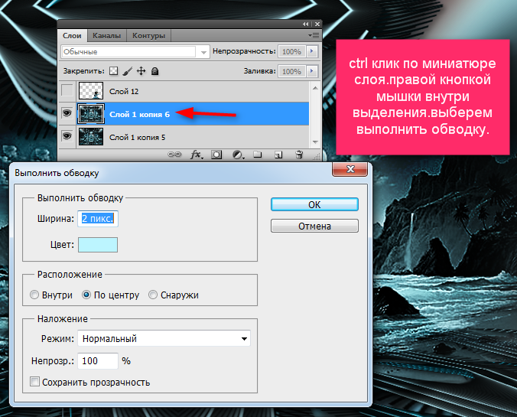The height and width of the screenshot is (417, 517).
Task: Add a layer mask
Action: (x=216, y=155)
